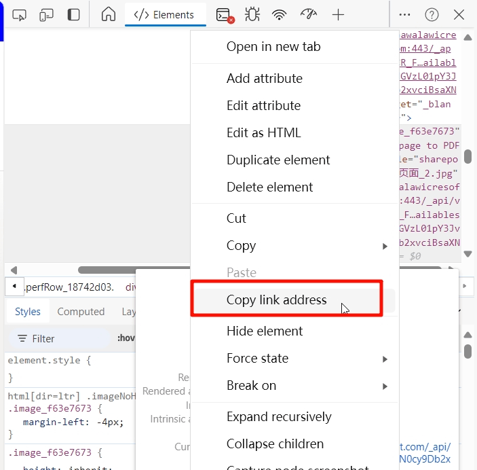The image size is (477, 470).
Task: Open the Performance gauge tool
Action: pyautogui.click(x=309, y=14)
